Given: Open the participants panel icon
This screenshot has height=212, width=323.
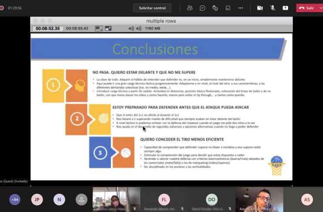Looking at the screenshot, I should (x=190, y=8).
